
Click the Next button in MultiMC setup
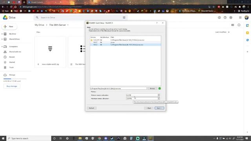(159, 108)
